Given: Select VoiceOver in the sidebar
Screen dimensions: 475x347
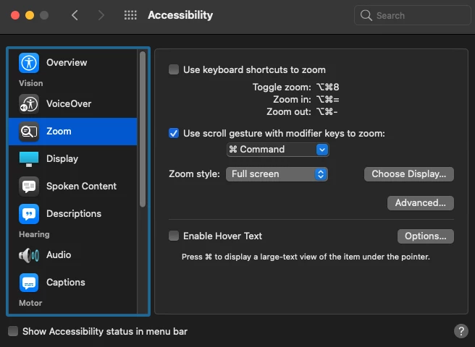Looking at the screenshot, I should point(72,104).
